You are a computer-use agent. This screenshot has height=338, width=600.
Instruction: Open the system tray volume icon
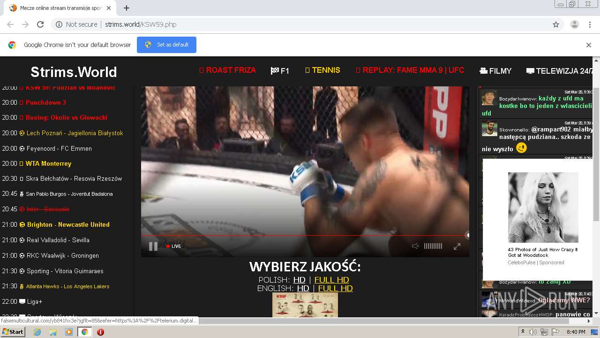(x=533, y=332)
